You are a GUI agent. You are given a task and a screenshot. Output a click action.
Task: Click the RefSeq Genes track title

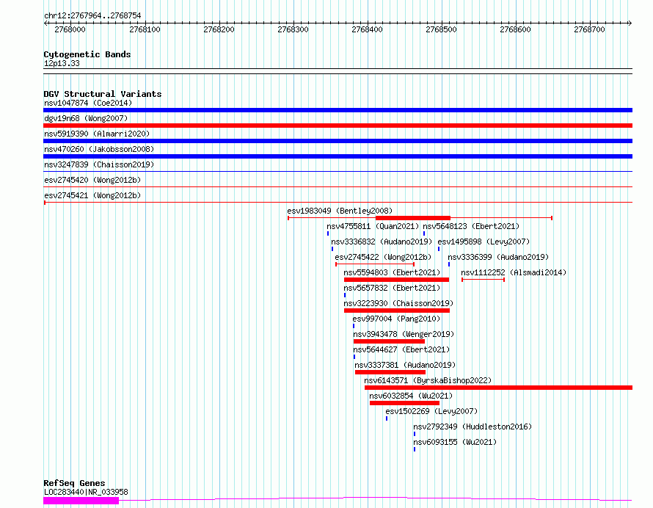click(74, 483)
